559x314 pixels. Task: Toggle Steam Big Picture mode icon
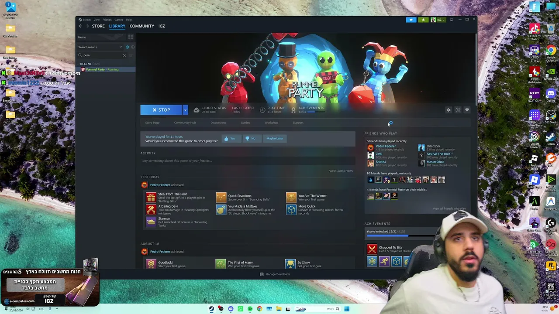452,20
